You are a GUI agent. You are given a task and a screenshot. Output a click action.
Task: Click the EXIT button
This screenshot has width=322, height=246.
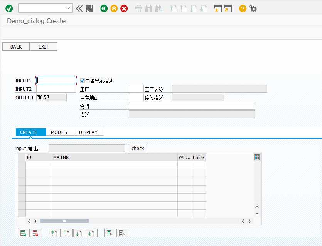tap(44, 47)
